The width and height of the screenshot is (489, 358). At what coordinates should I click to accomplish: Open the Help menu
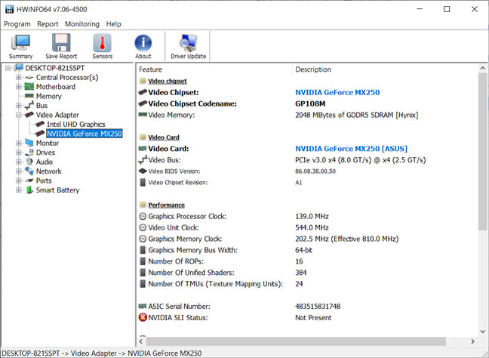coord(113,24)
